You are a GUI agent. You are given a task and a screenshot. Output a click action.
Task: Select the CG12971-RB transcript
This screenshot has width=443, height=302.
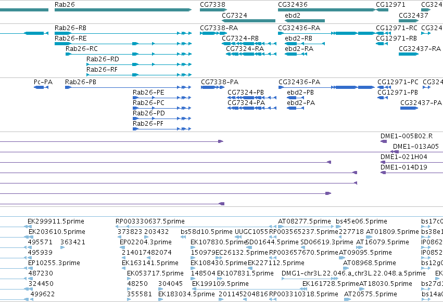[382, 44]
